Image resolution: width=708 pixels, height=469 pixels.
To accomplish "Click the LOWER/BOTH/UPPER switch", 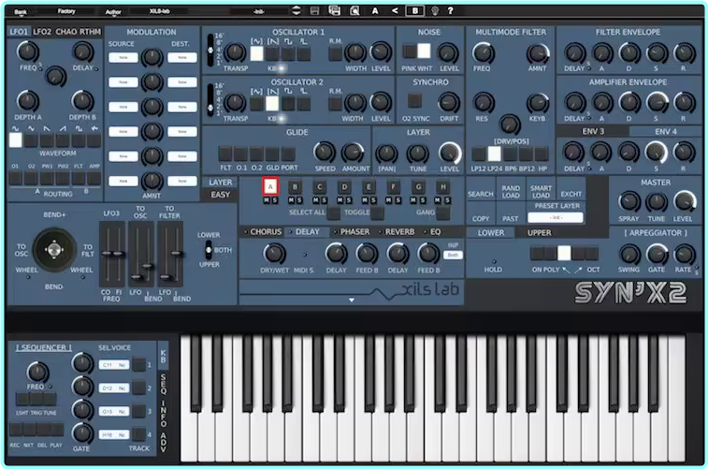I will click(x=209, y=250).
